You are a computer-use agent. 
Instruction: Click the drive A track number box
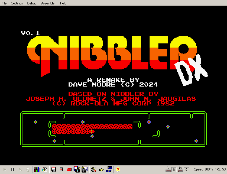pyautogui.click(x=174, y=170)
